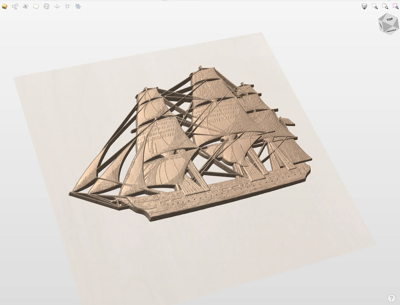This screenshot has width=400, height=305.
Task: Select TOP face on view cube
Action: pos(389,20)
